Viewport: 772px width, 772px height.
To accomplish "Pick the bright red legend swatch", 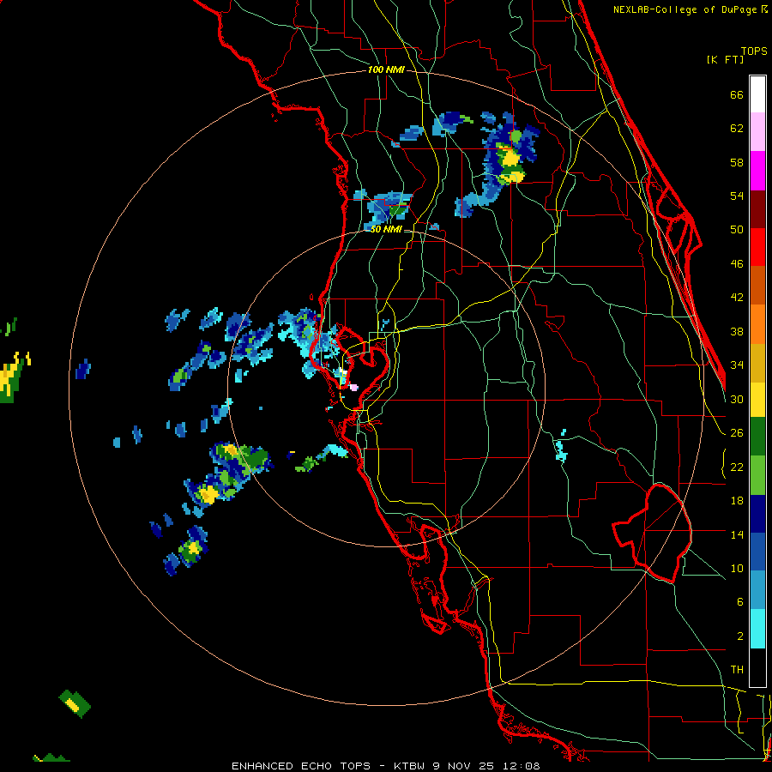I will (757, 247).
